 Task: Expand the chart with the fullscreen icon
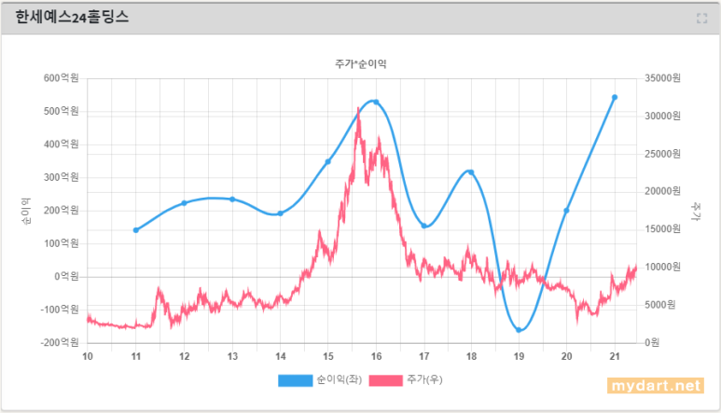point(701,19)
